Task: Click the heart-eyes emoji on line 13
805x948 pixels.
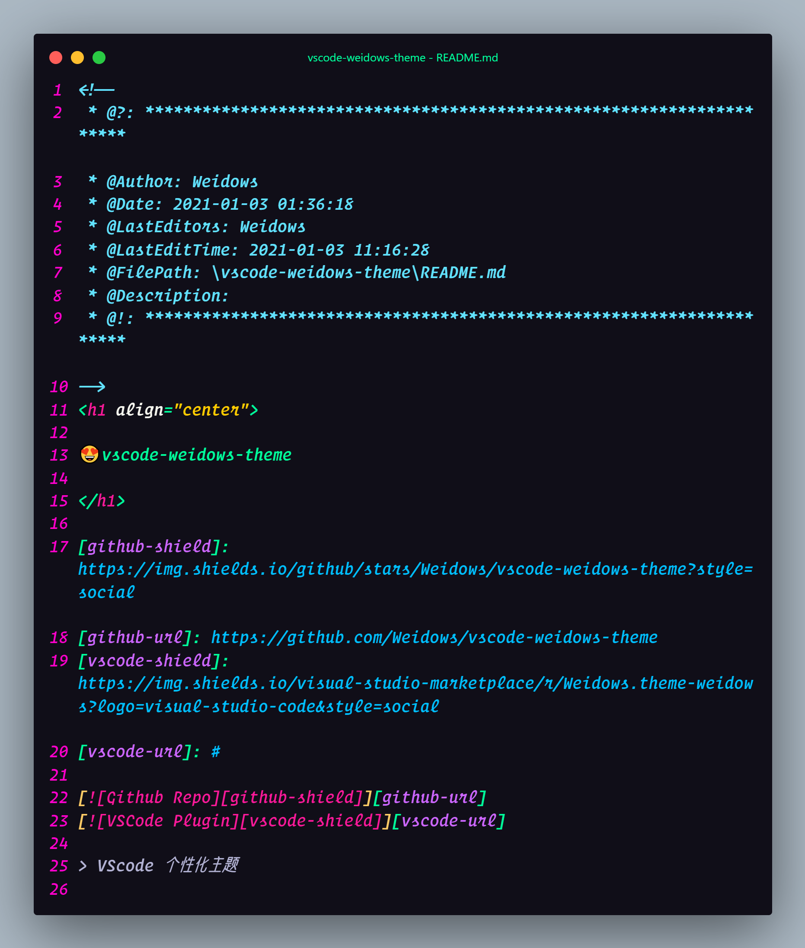Action: click(89, 454)
